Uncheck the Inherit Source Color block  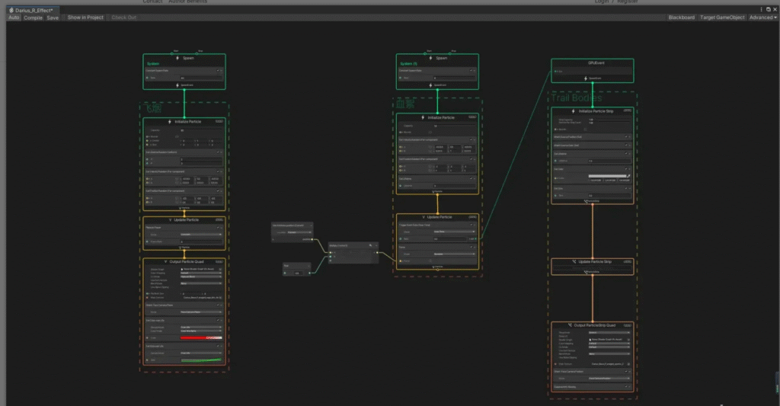coord(626,145)
